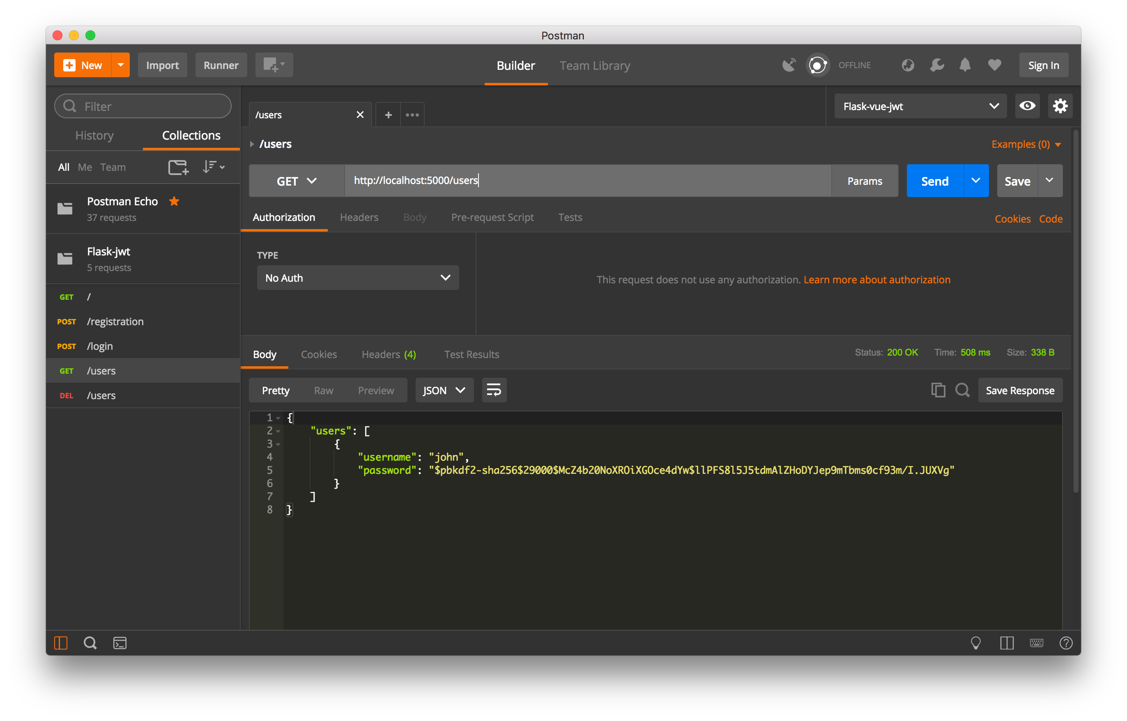Unfavorite the Postman Echo collection star
Viewport: 1127px width, 721px height.
(174, 201)
